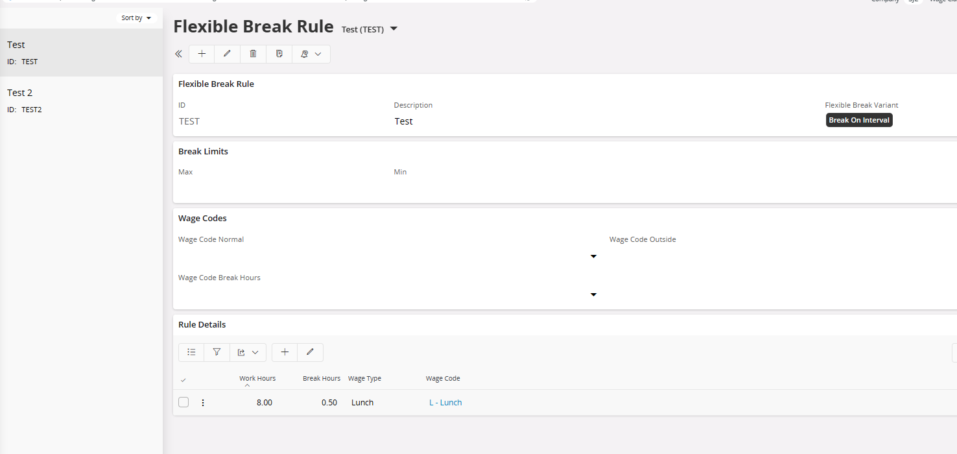Delete the Test rule with trash icon
Image resolution: width=957 pixels, height=454 pixels.
(253, 54)
